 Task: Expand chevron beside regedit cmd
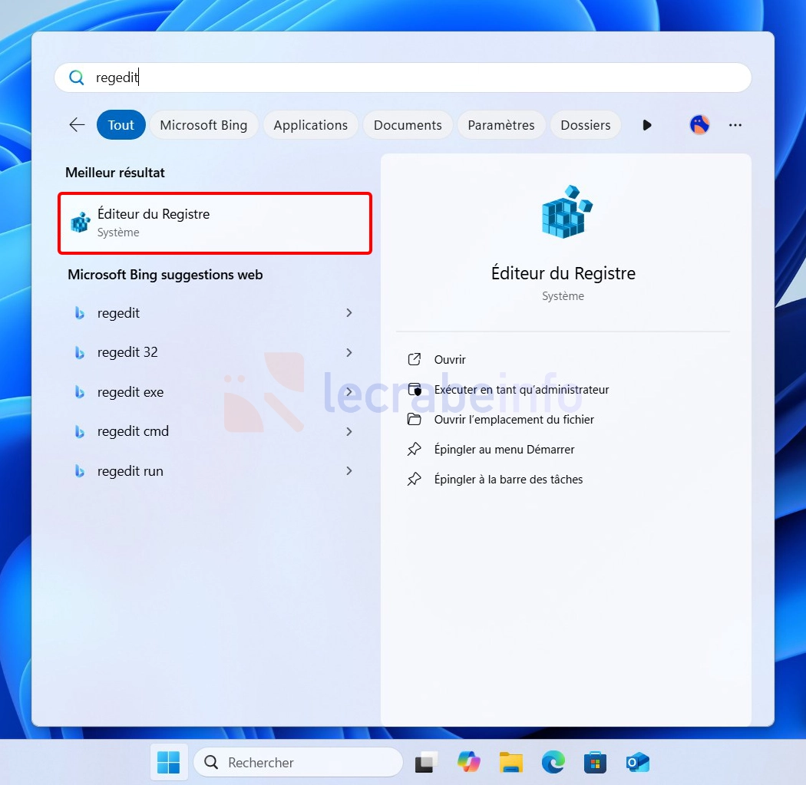pos(349,431)
